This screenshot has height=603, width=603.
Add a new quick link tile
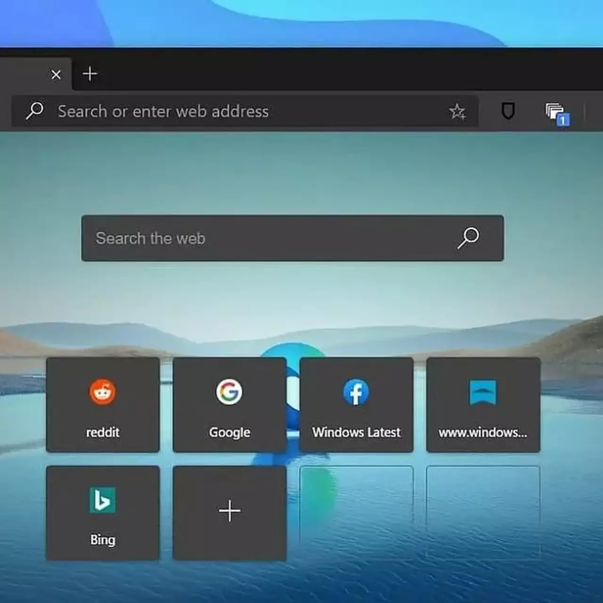[229, 513]
